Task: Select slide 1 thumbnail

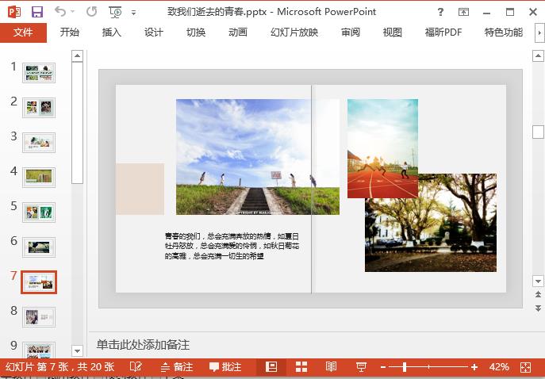Action: (x=39, y=73)
